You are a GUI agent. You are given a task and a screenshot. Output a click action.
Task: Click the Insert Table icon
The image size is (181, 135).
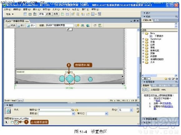click(25, 14)
